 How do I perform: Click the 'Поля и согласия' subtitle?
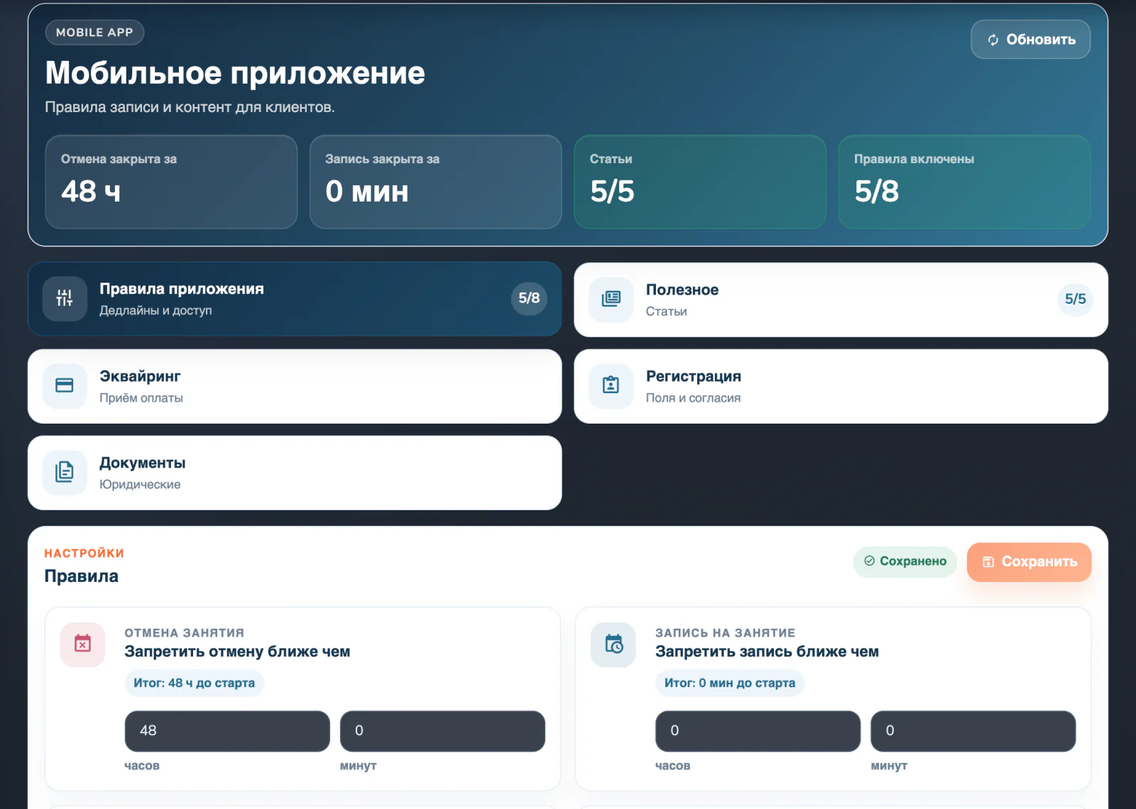(x=693, y=397)
